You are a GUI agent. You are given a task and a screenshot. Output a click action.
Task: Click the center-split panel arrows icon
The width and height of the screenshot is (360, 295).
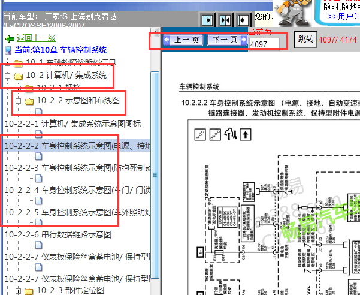[x=225, y=20]
